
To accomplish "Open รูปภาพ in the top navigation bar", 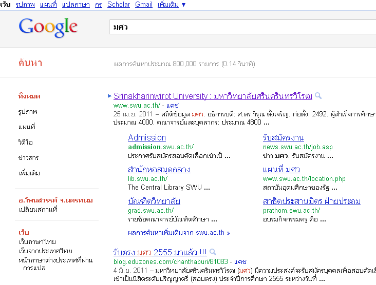I will (25, 4).
